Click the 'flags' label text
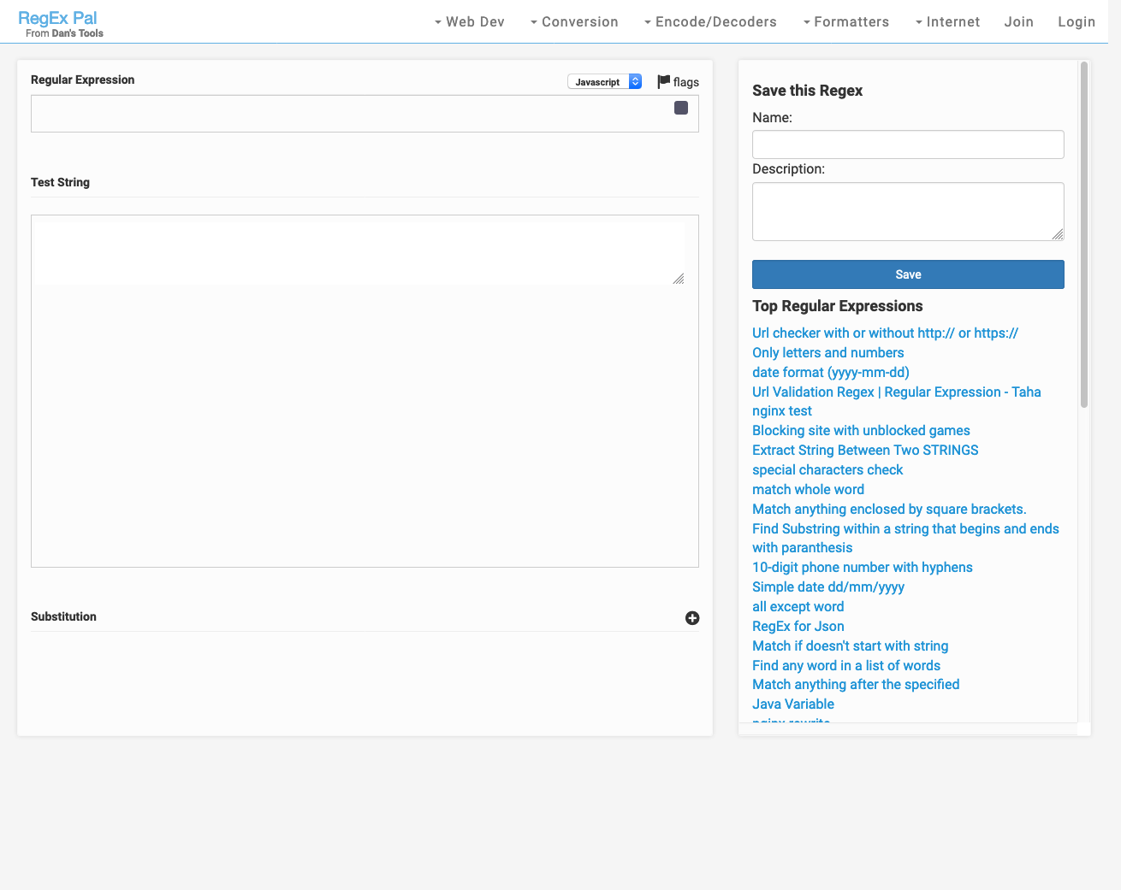The image size is (1121, 890). 686,82
